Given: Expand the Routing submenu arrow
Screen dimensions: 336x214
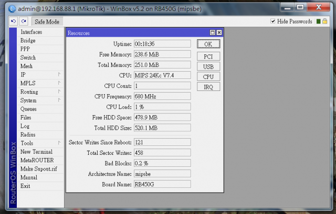Looking at the screenshot, I should pos(59,92).
